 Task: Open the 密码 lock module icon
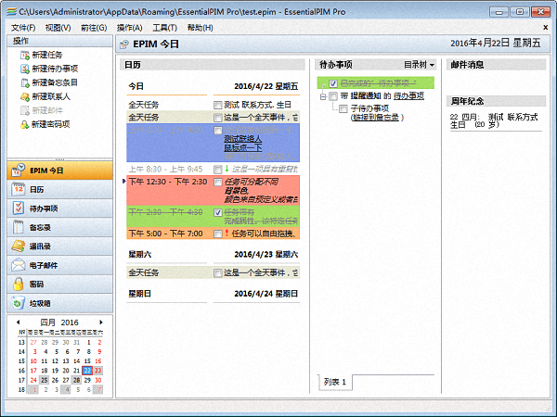[18, 284]
